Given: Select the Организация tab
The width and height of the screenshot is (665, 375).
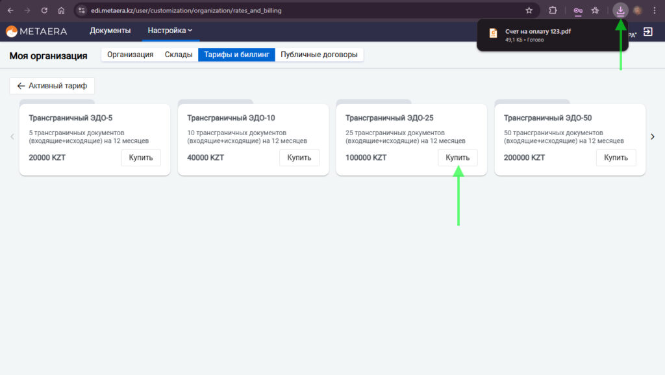Looking at the screenshot, I should tap(130, 55).
